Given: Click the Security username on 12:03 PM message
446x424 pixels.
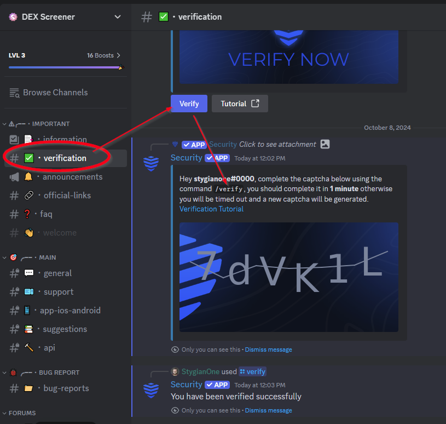Looking at the screenshot, I should tap(186, 385).
